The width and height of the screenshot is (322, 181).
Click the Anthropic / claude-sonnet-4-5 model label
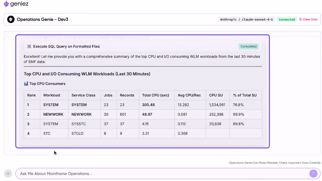tap(247, 20)
